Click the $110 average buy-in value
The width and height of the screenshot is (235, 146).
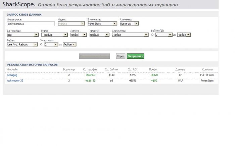pos(111,75)
